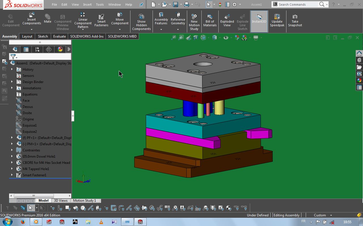Toggle Hide/Show Items eye icon
Image resolution: width=363 pixels, height=226 pixels.
(226, 38)
